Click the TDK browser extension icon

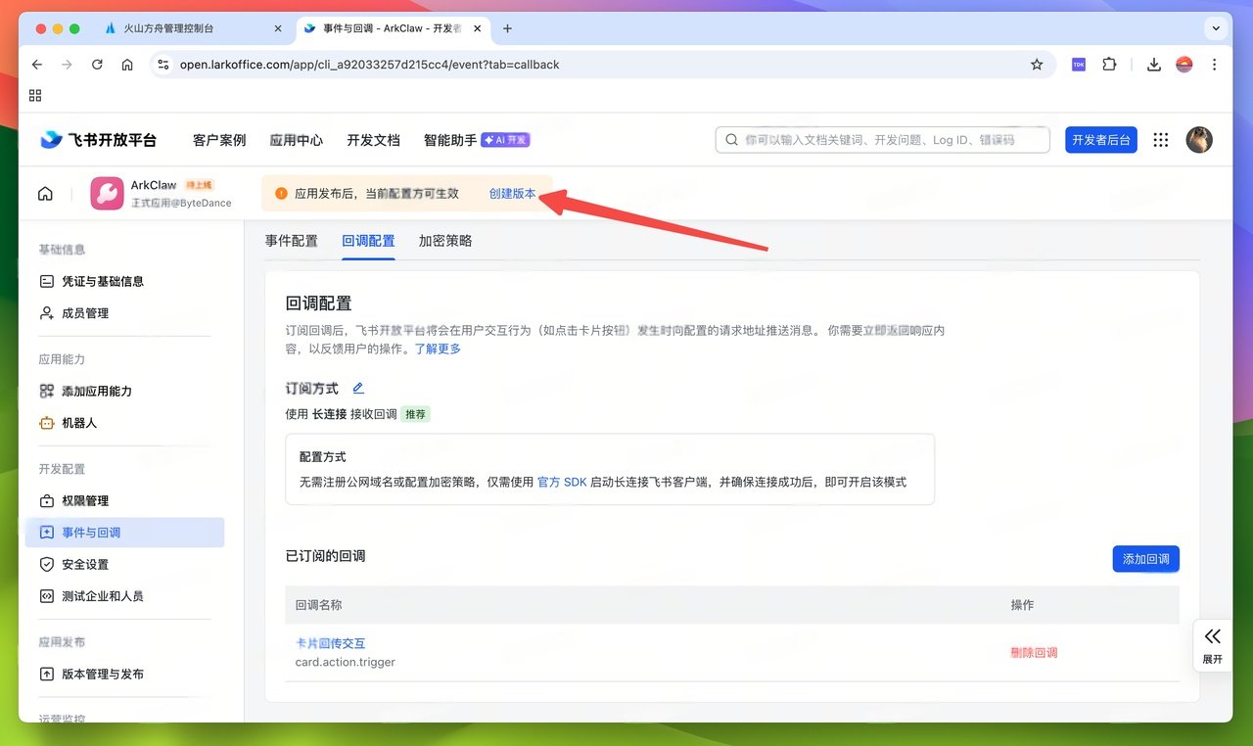1078,64
